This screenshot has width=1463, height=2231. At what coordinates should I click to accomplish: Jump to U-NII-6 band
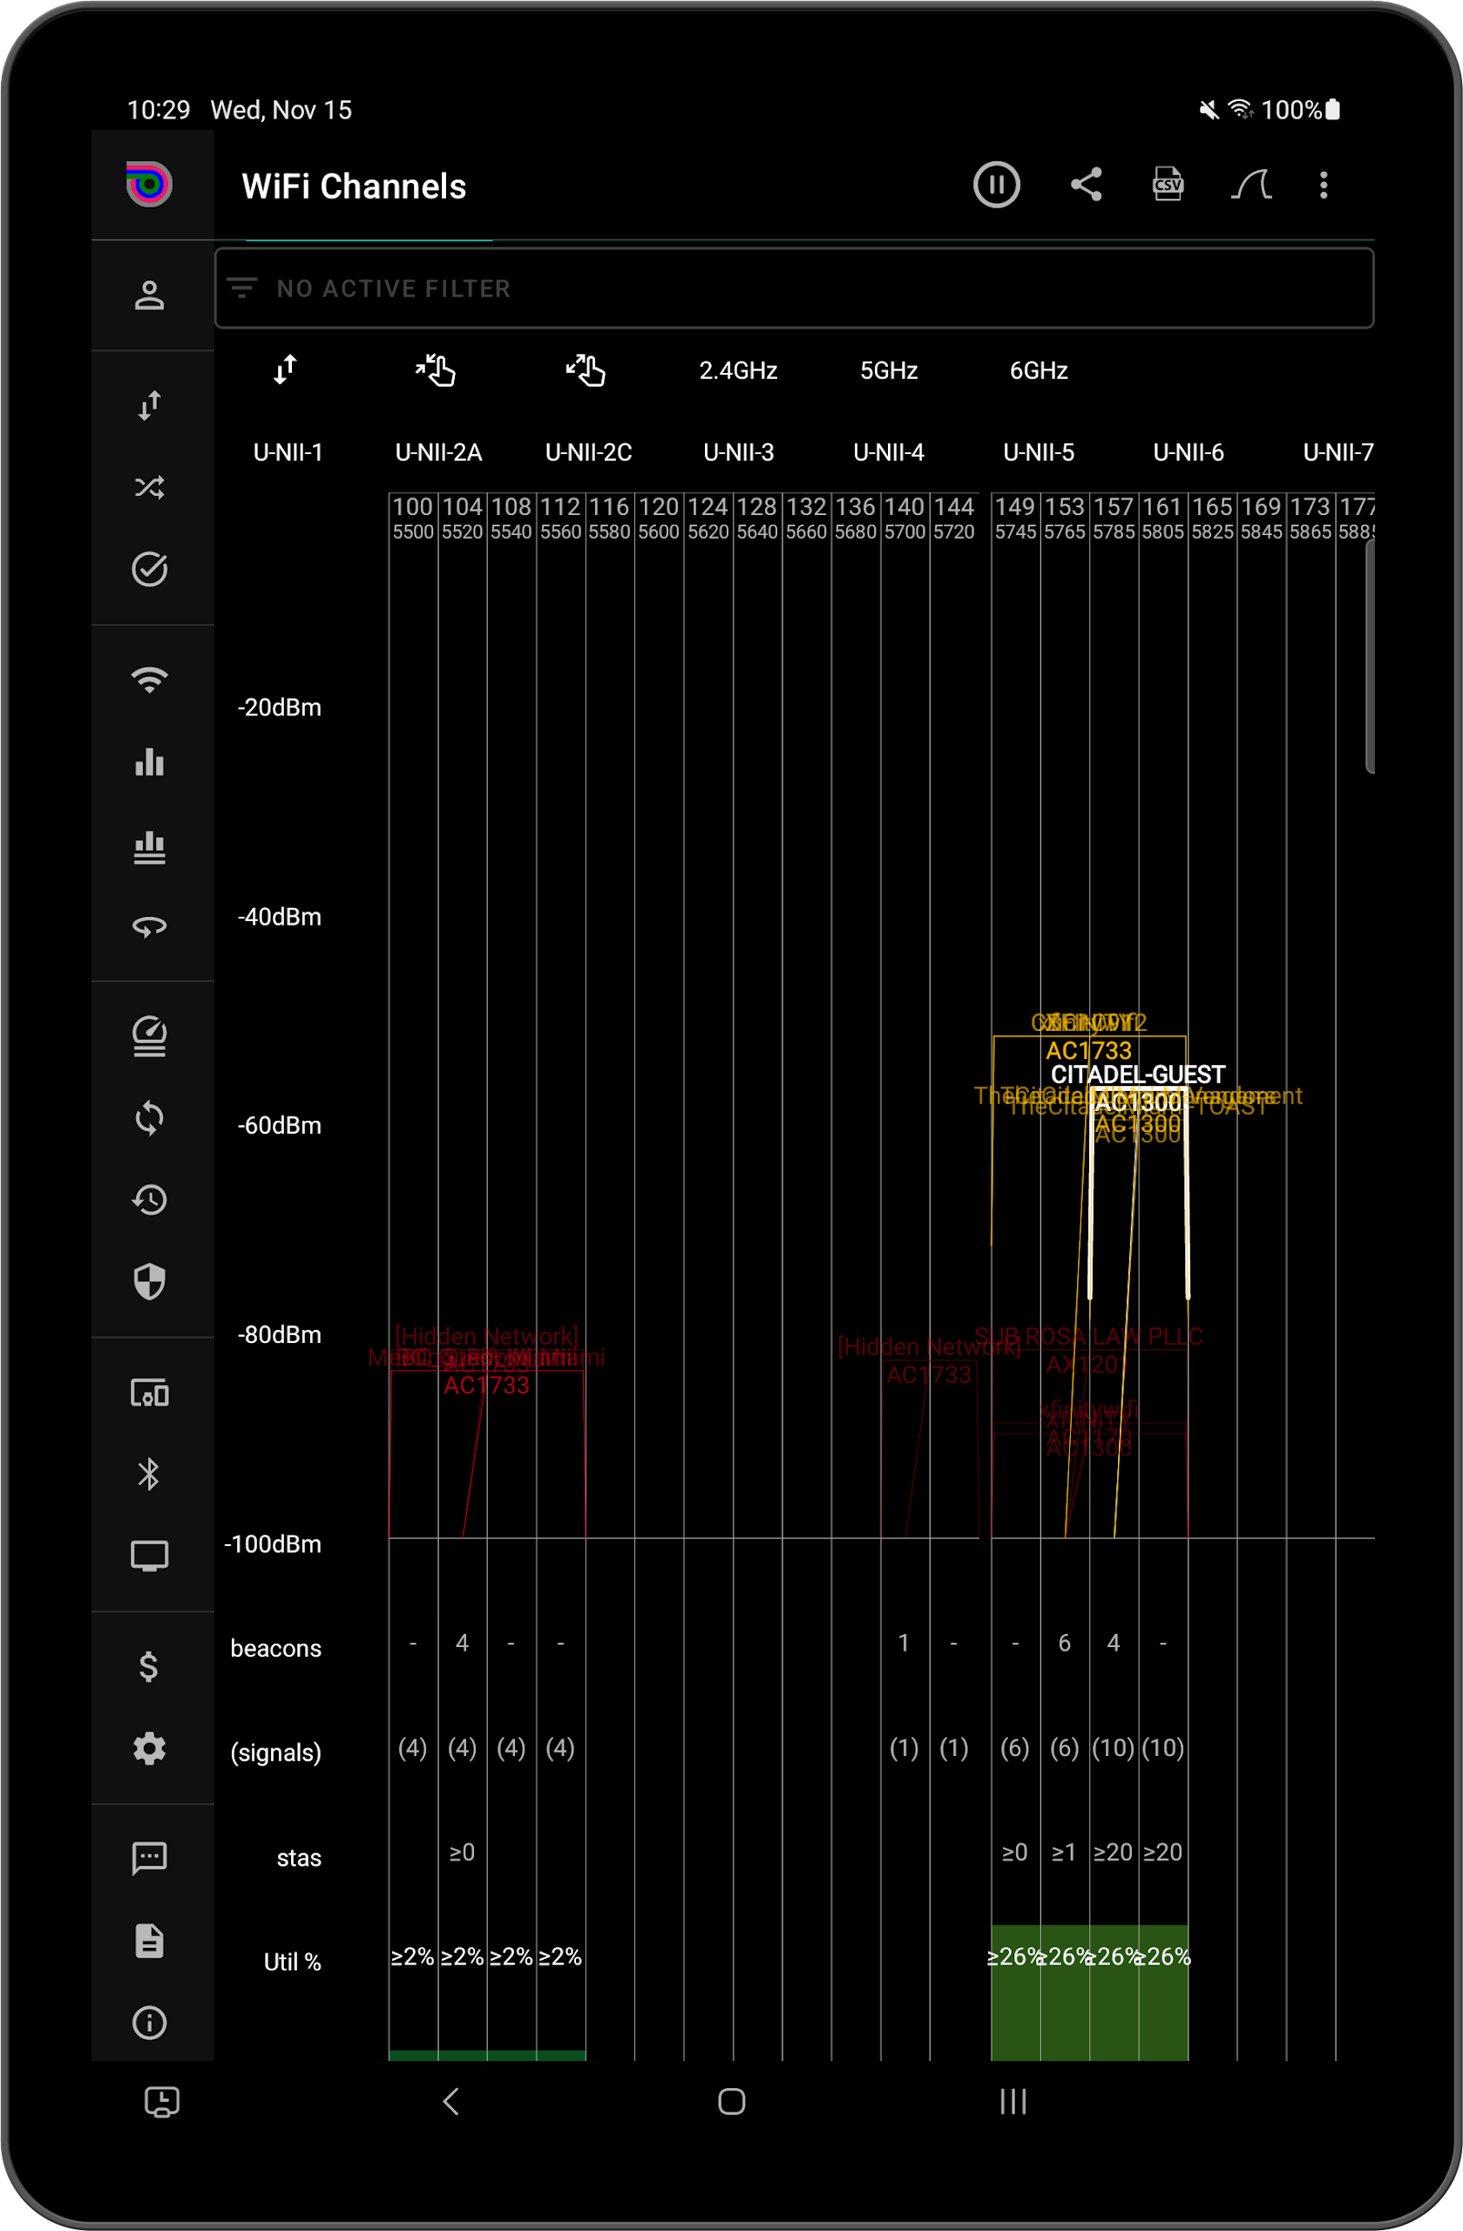pyautogui.click(x=1189, y=453)
